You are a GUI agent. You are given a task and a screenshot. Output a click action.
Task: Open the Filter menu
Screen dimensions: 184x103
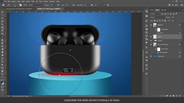click(x=33, y=1)
